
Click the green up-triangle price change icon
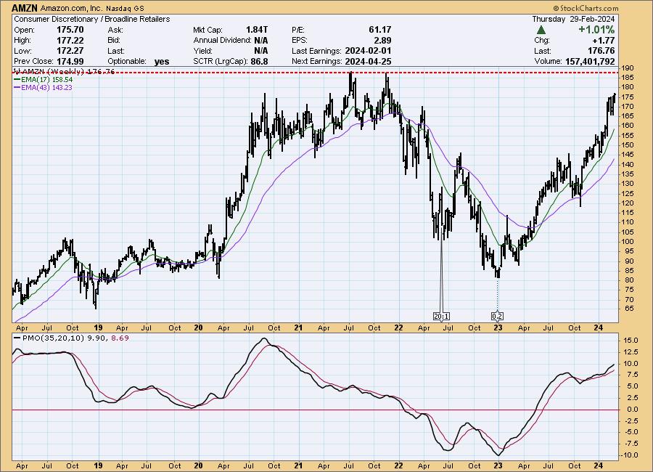541,30
